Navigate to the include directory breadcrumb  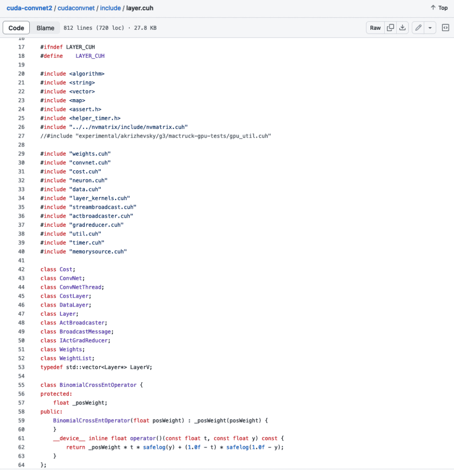[110, 8]
